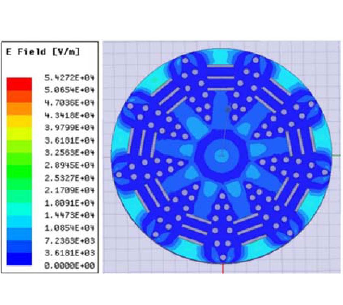Screen dimensions: 343x305
Task: Click the minimum value label 0.0000E+00
Action: click(69, 266)
